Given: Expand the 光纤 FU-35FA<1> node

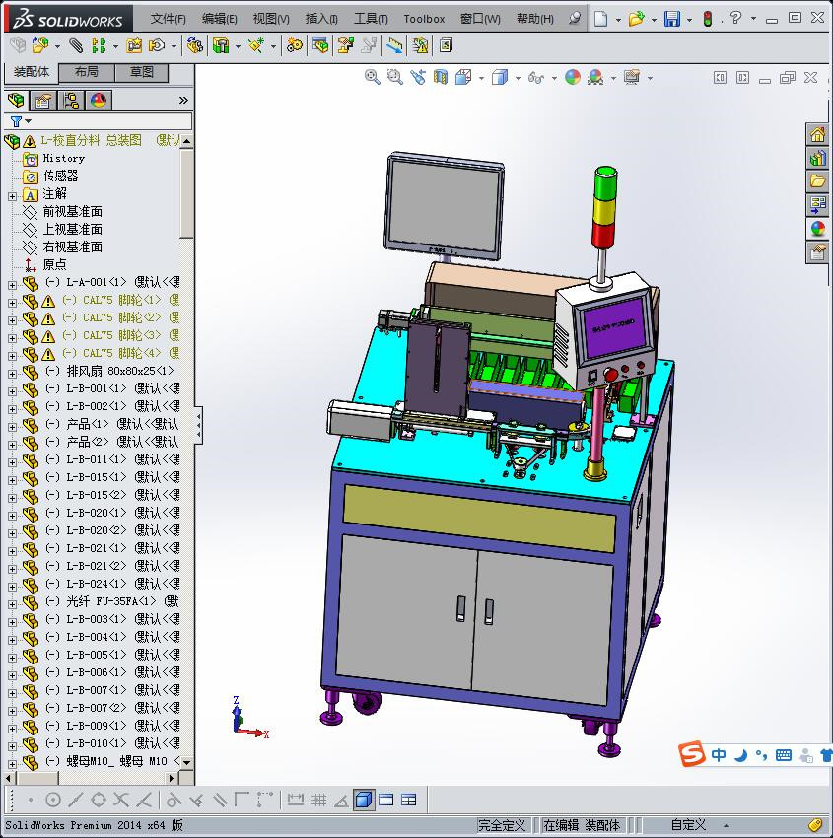Looking at the screenshot, I should (12, 605).
